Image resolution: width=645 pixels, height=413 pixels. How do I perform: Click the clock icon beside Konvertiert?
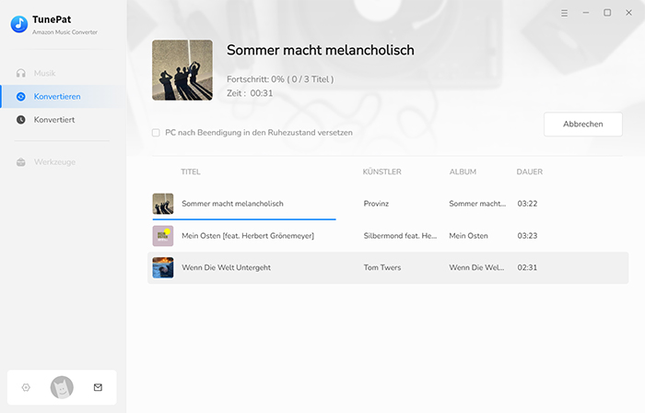[21, 120]
